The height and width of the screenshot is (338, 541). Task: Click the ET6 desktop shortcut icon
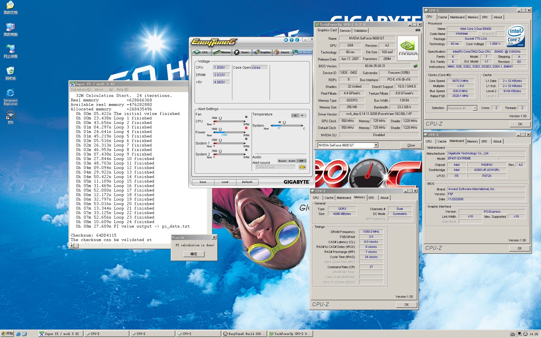[10, 117]
